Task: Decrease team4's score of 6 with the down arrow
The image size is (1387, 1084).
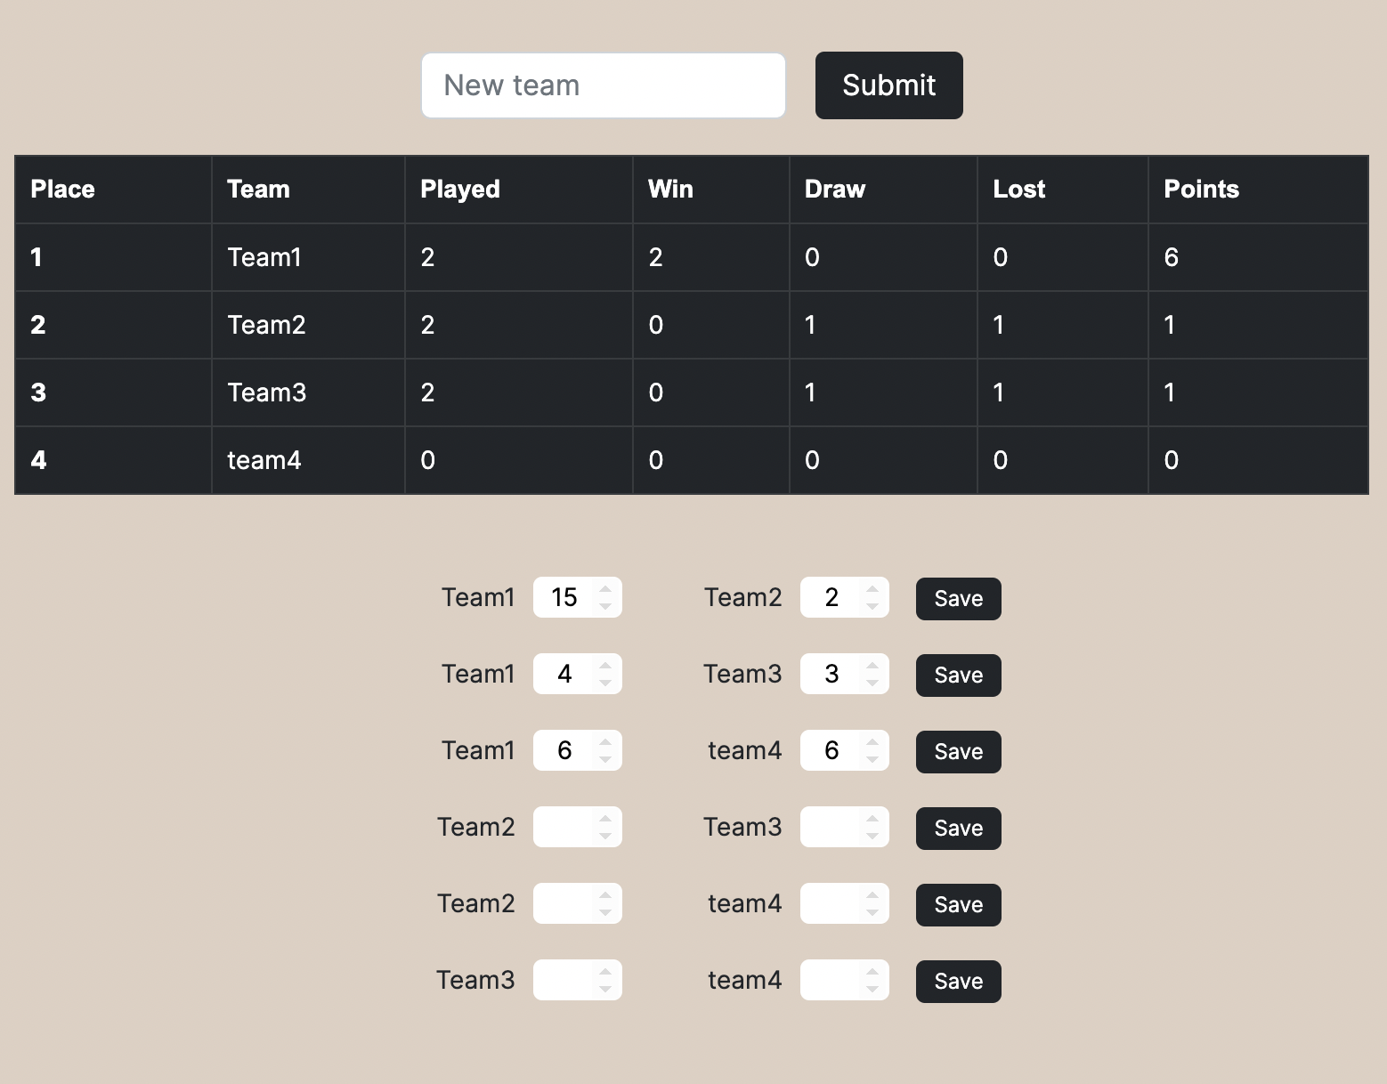Action: point(872,758)
